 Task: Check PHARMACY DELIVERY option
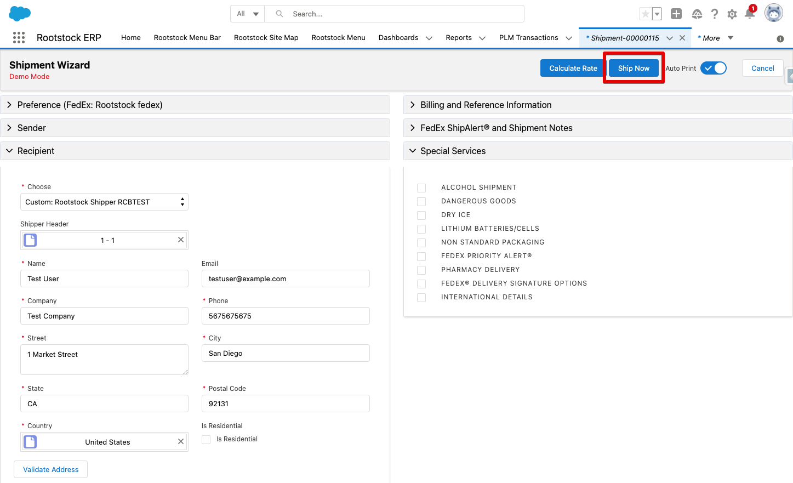421,270
